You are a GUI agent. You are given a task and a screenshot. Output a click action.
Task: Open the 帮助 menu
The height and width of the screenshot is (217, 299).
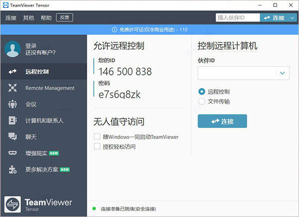pos(46,18)
